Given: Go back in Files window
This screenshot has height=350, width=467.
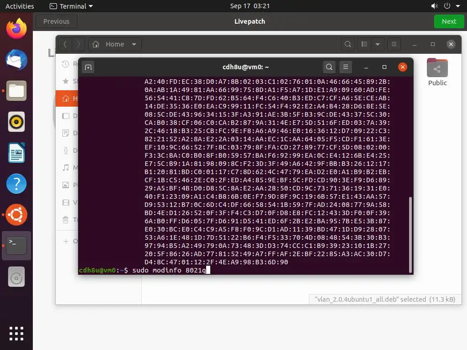Looking at the screenshot, I should click(x=65, y=44).
